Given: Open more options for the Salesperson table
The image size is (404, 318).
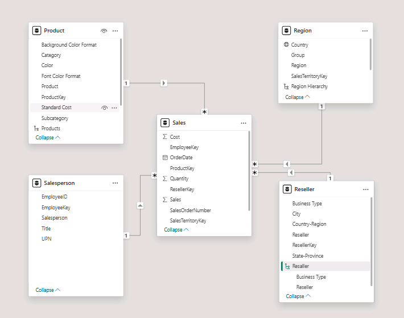Looking at the screenshot, I should (115, 183).
